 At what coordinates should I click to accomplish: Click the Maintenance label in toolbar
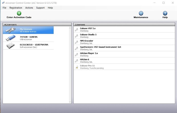(x=141, y=17)
